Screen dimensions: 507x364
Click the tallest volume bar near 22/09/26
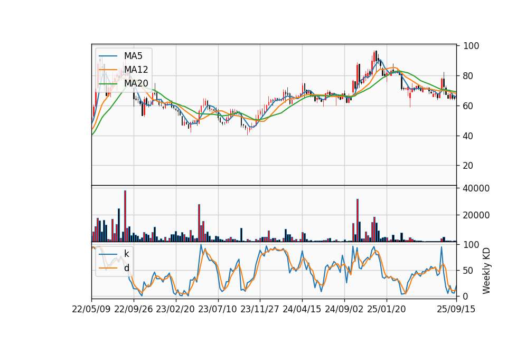point(125,216)
